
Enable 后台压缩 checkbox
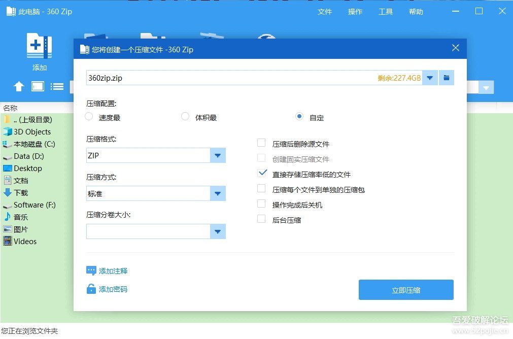click(261, 219)
